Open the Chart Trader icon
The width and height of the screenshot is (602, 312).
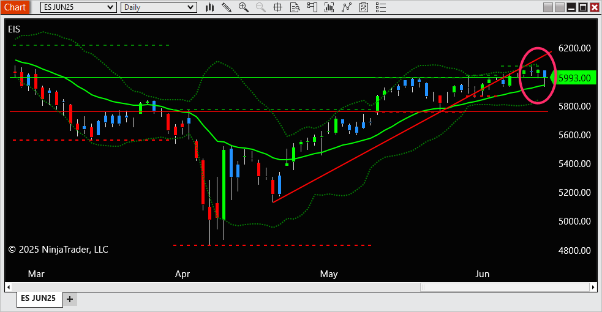click(x=312, y=7)
